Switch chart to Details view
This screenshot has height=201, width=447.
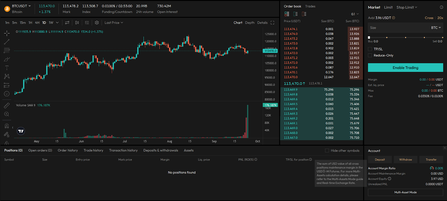pyautogui.click(x=262, y=23)
